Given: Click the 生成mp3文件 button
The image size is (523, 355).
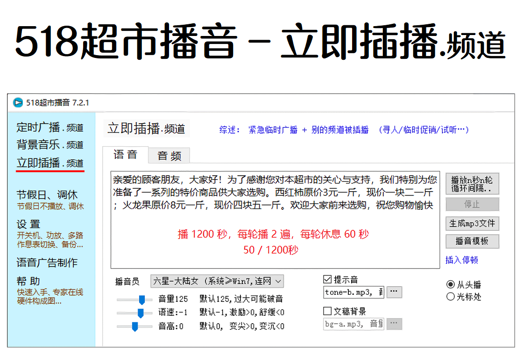Looking at the screenshot, I should click(472, 223).
